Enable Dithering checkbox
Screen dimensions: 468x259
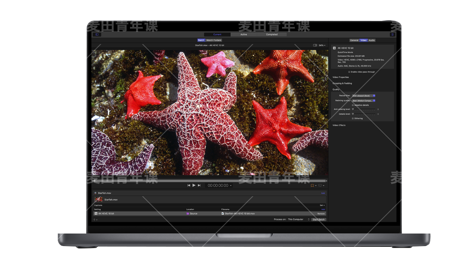(353, 118)
